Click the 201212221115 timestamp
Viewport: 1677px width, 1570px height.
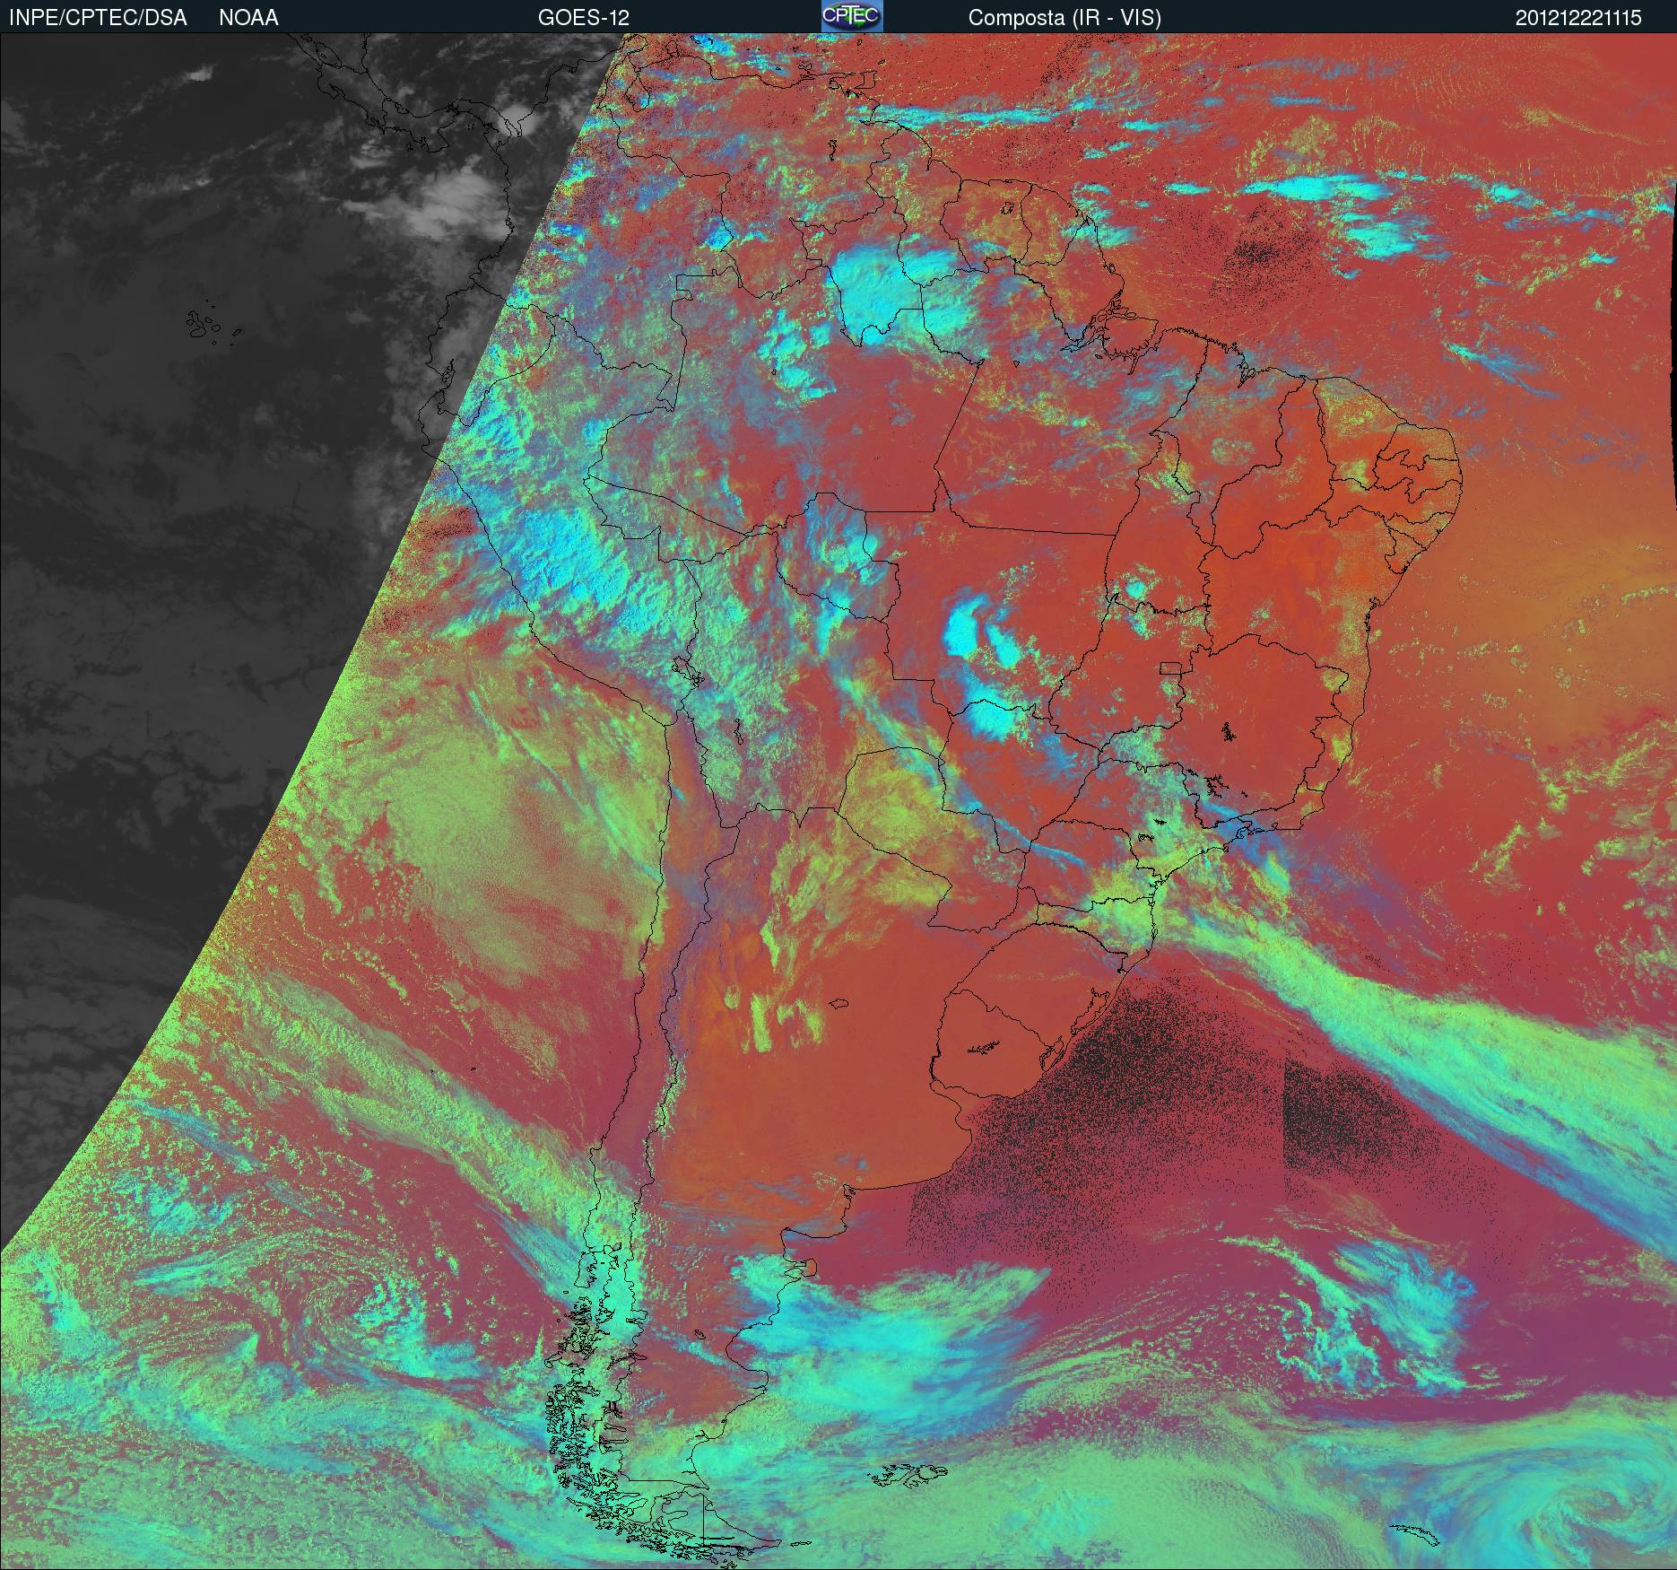[x=1578, y=18]
